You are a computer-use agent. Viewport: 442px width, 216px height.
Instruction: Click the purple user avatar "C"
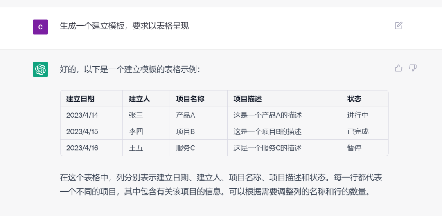click(41, 27)
